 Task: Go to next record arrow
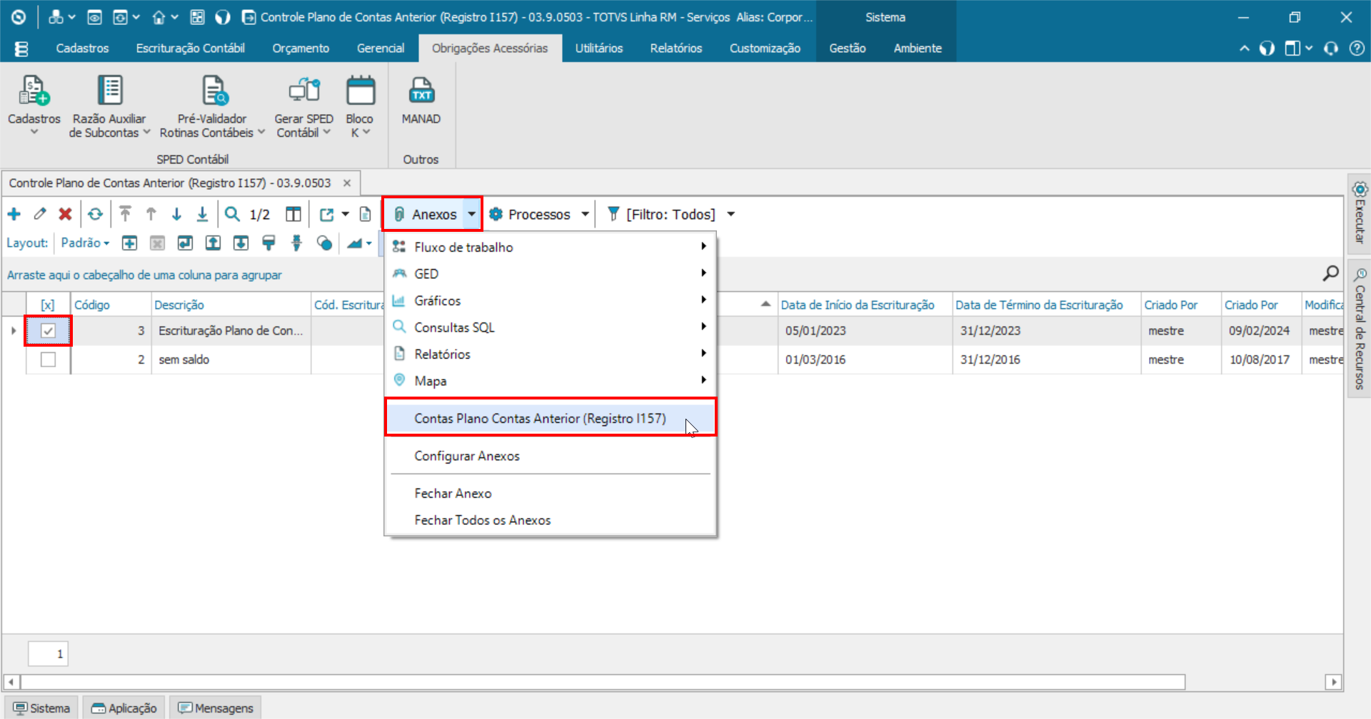(176, 214)
